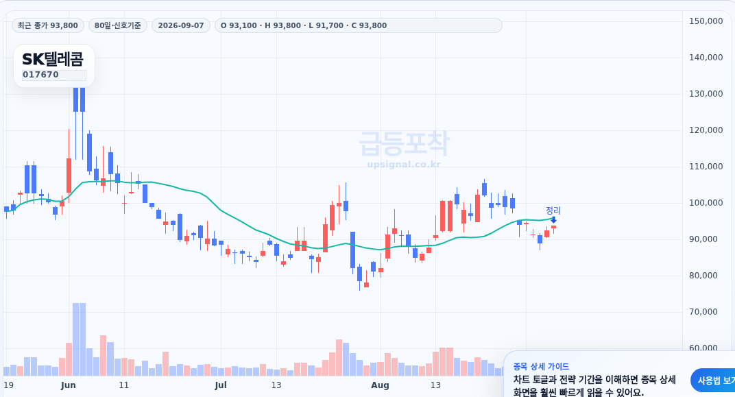The width and height of the screenshot is (735, 397).
Task: Click the OHLC values pill
Action: (x=358, y=25)
